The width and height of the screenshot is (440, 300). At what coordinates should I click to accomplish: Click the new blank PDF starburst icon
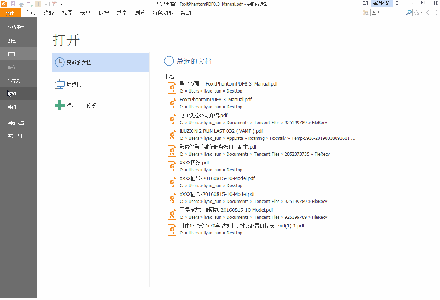(x=55, y=4)
